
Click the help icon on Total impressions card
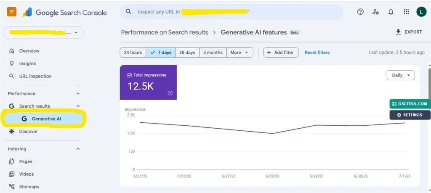[x=170, y=93]
